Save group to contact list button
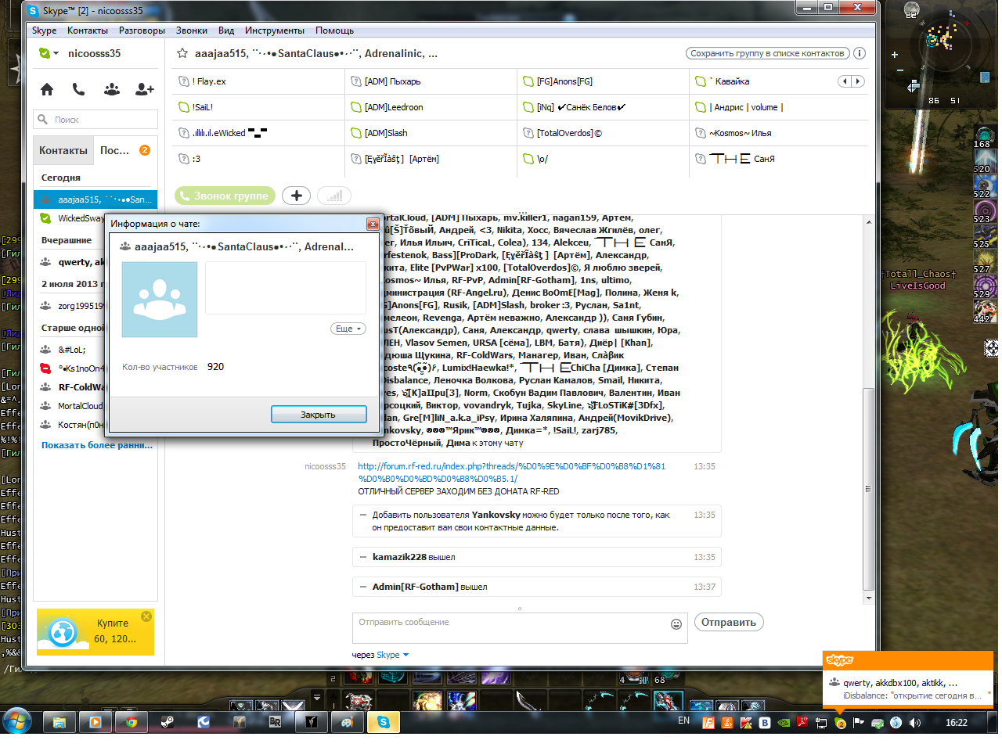The image size is (1002, 751). pos(767,53)
